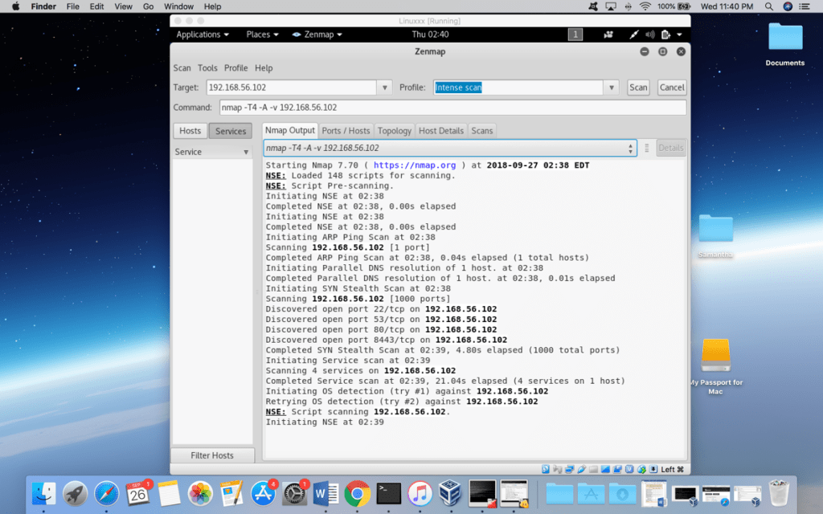This screenshot has width=823, height=514.
Task: Expand the Target dropdown arrow
Action: pos(384,88)
